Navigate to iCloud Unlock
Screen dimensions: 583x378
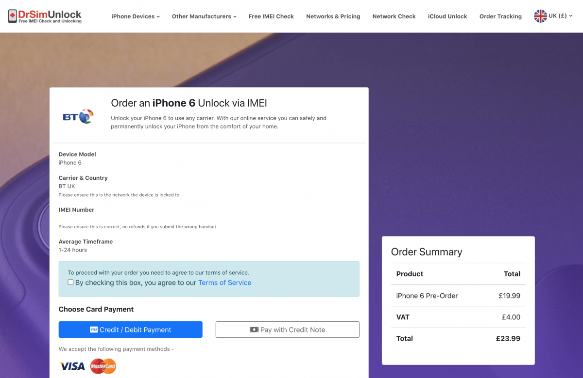coord(447,16)
